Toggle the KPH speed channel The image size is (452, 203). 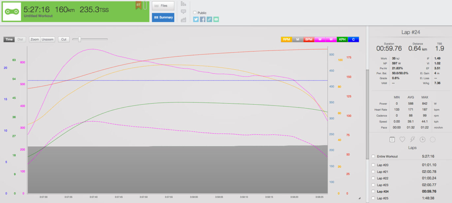342,39
